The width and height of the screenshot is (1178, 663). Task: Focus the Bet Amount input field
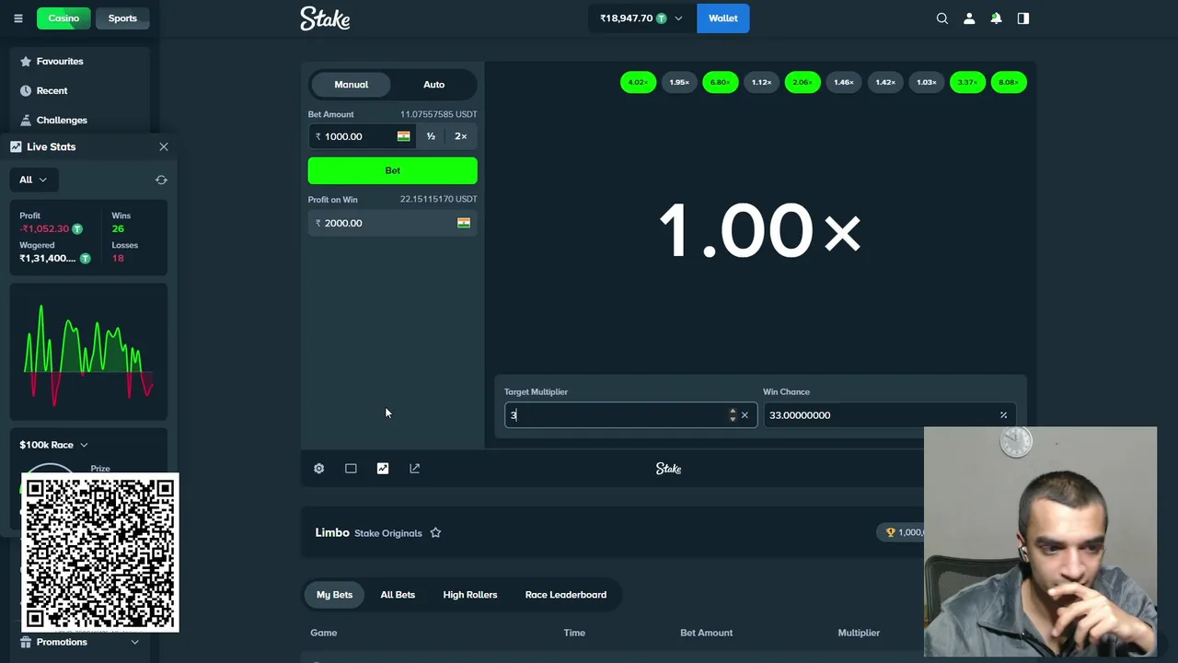point(362,136)
